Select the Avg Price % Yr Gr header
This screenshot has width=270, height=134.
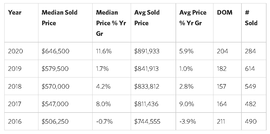point(193,18)
